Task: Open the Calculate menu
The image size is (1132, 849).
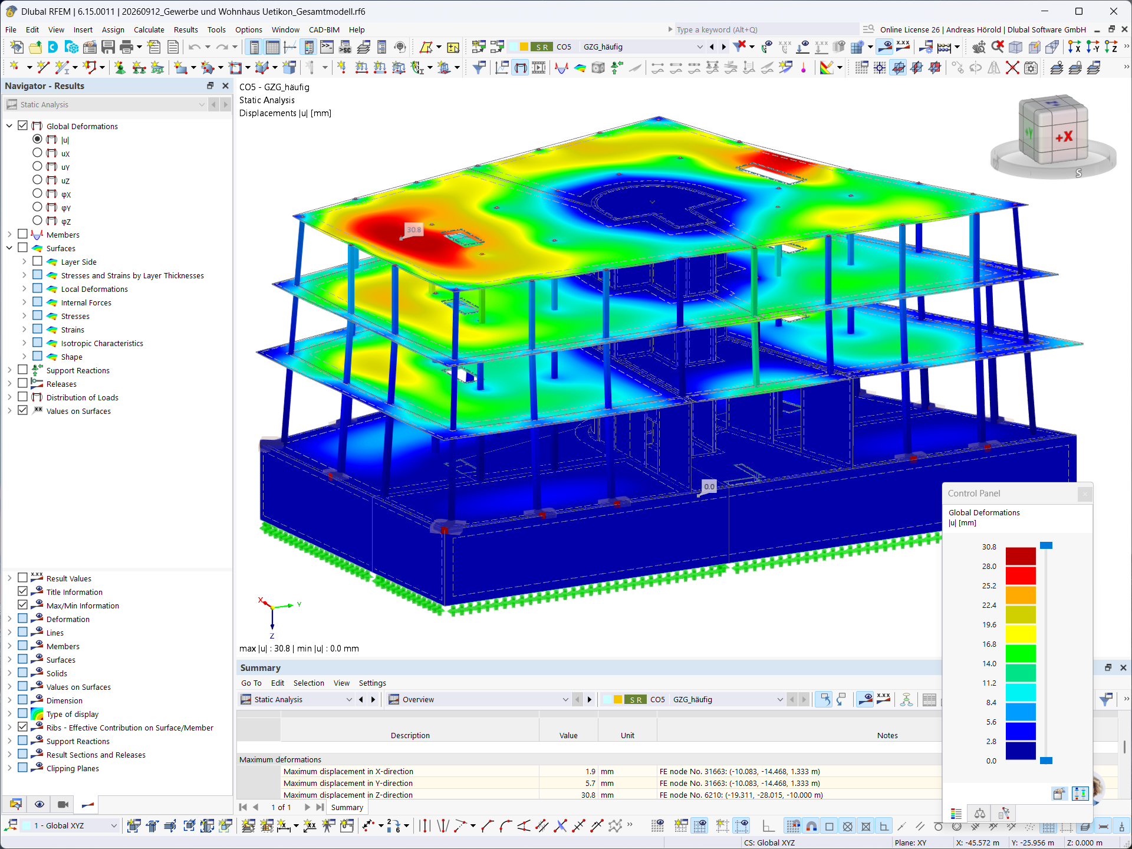Action: [x=149, y=29]
